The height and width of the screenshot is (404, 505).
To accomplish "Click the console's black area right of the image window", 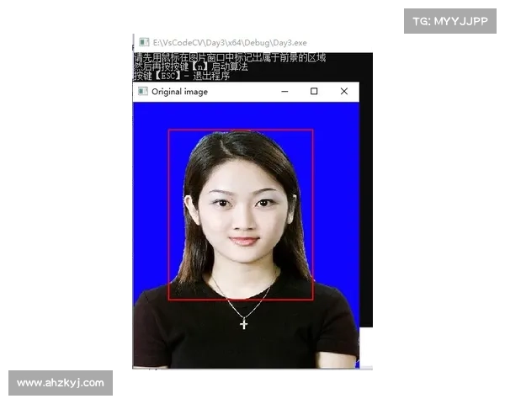I will (368, 210).
